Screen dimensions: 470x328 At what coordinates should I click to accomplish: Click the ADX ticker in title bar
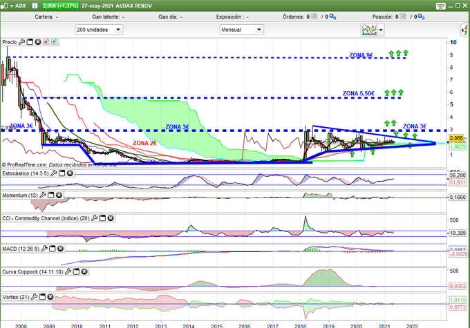[x=21, y=6]
